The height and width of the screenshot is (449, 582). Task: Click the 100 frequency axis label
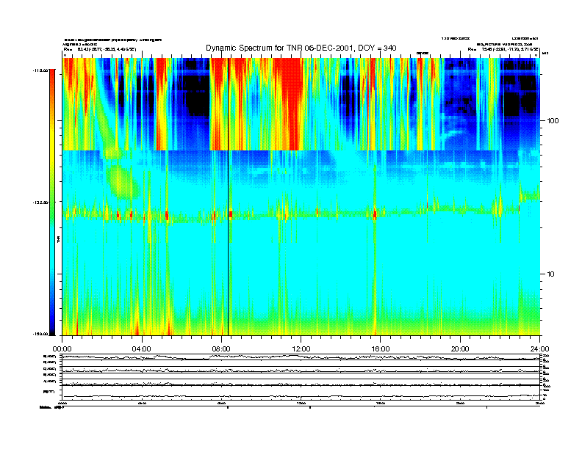[x=553, y=121]
